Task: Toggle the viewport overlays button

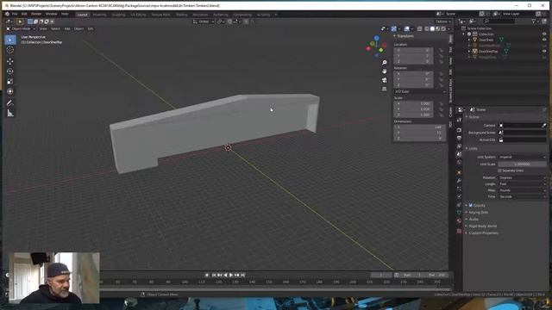Action: (x=406, y=28)
